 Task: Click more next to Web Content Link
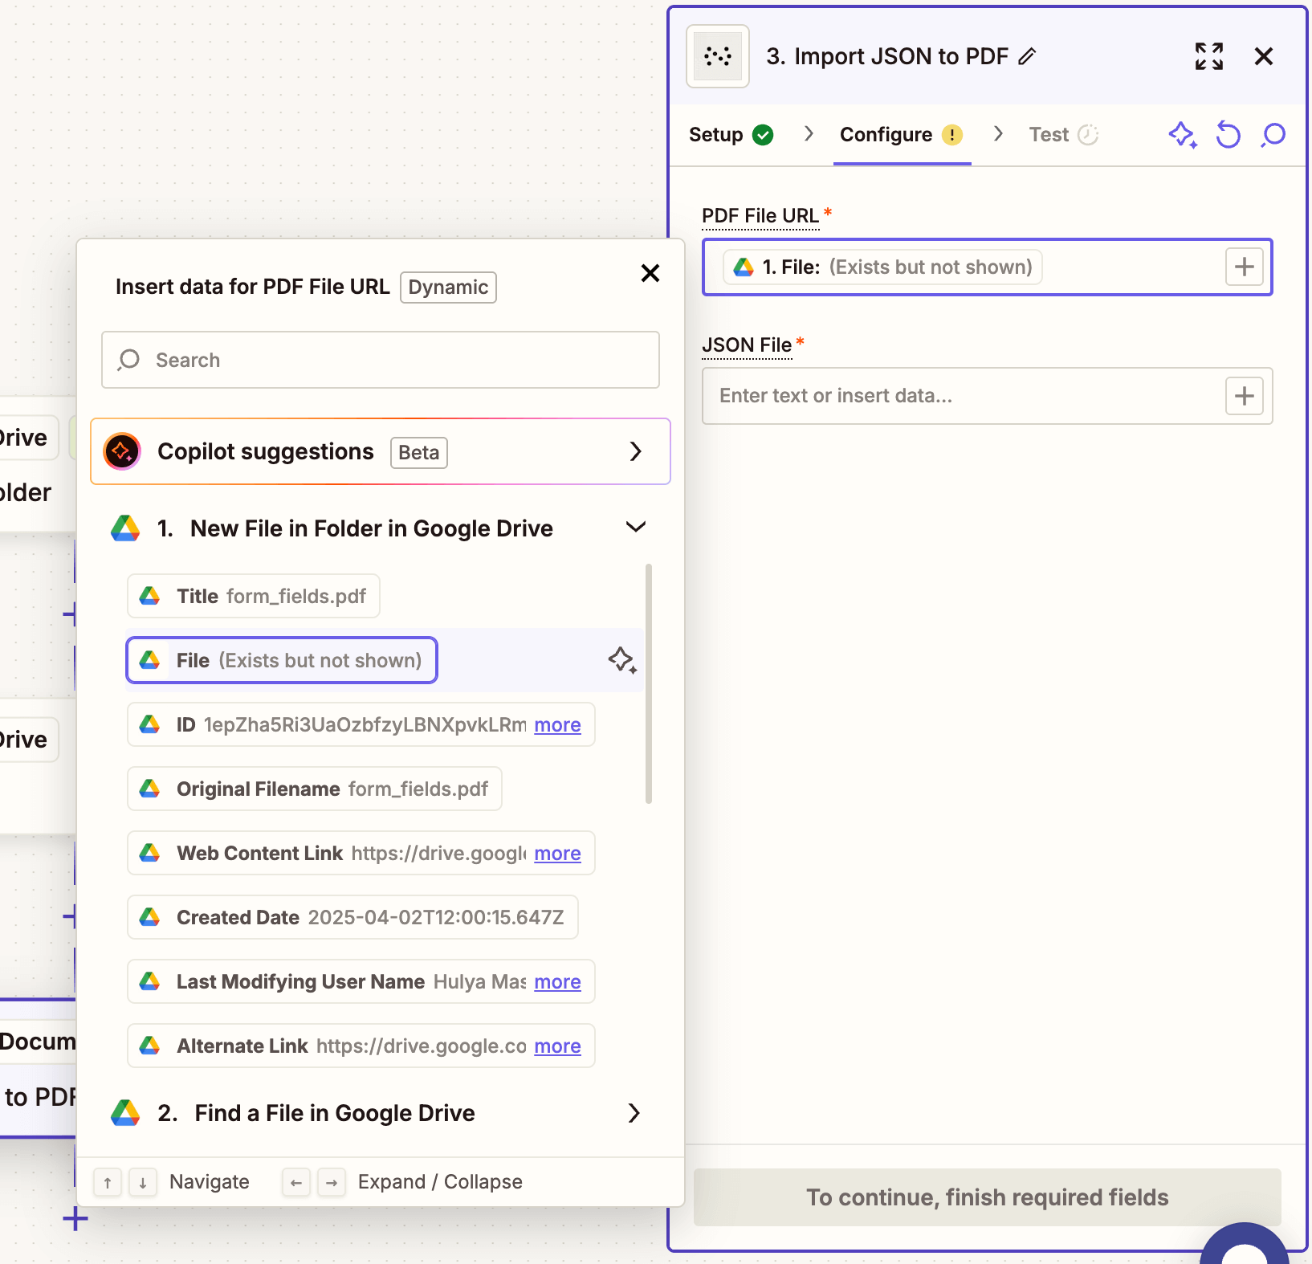(x=557, y=854)
